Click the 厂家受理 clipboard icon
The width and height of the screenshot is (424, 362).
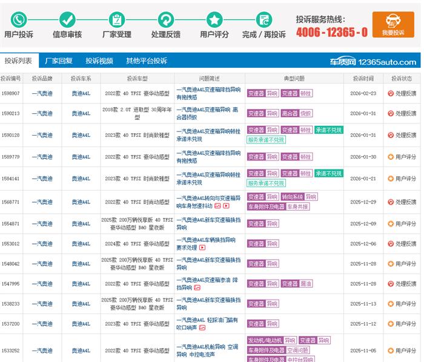pos(117,20)
